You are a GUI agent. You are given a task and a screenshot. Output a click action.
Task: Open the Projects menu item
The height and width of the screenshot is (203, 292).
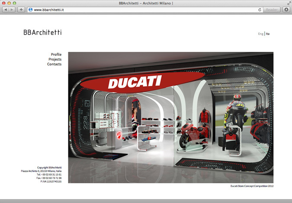pos(55,59)
